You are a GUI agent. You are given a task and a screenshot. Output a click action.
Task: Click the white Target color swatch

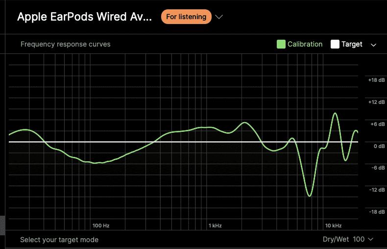click(335, 44)
